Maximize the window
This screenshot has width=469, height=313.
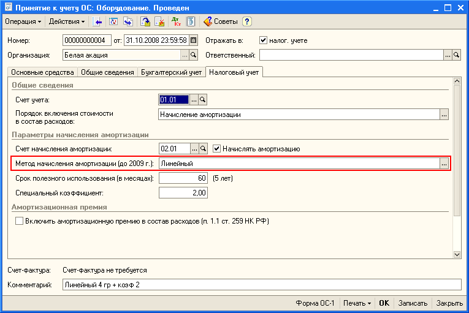pyautogui.click(x=448, y=8)
